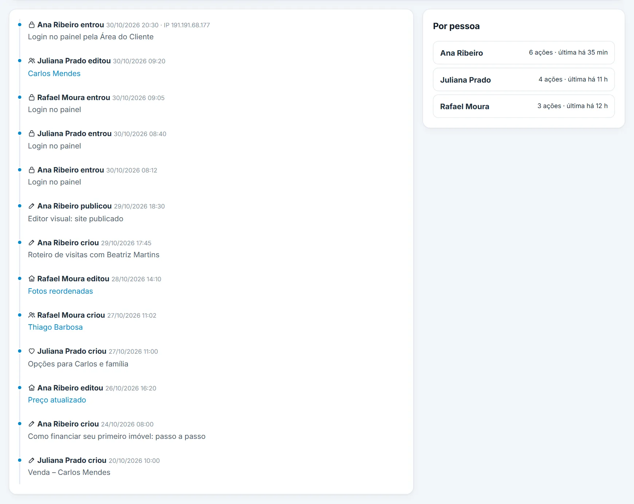The height and width of the screenshot is (504, 634).
Task: Click 'Venda – Carlos Mendes' text
Action: [x=69, y=472]
